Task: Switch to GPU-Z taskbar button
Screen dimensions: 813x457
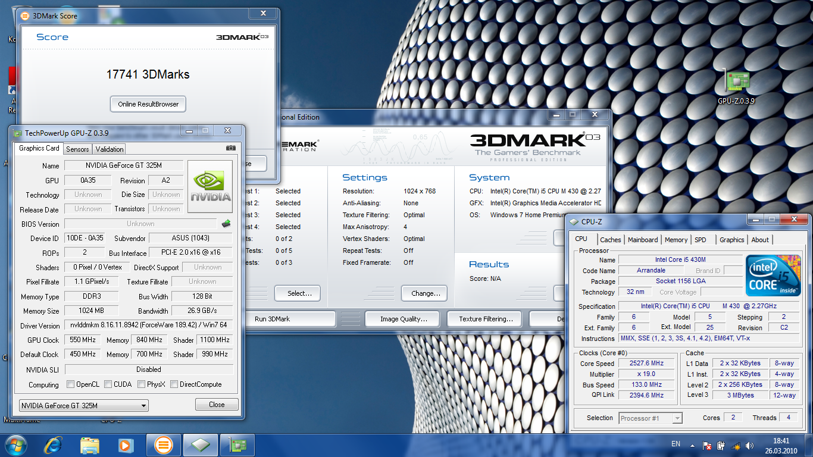Action: coord(237,445)
